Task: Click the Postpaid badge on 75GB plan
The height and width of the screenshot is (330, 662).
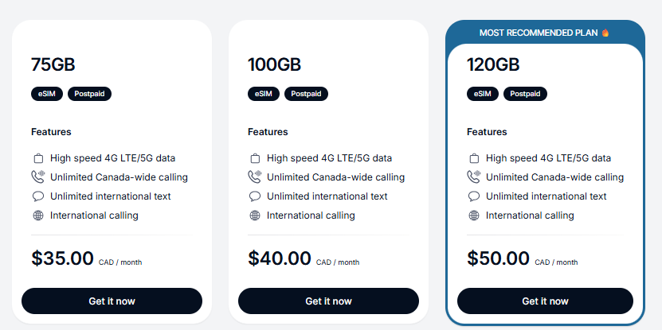Action: 90,94
